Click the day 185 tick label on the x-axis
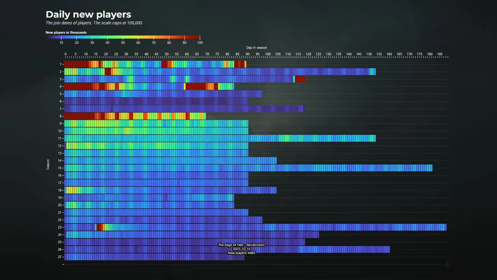 (x=440, y=54)
